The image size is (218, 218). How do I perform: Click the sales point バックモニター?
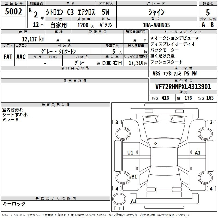tap(165, 50)
